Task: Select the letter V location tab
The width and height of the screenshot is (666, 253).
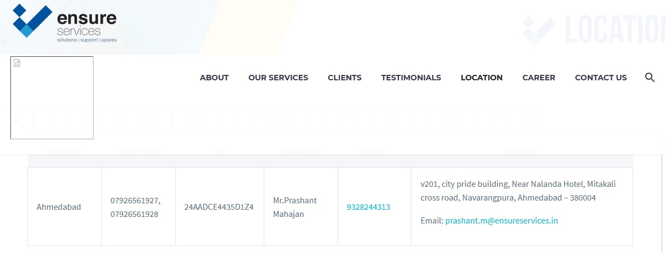Action: click(527, 120)
